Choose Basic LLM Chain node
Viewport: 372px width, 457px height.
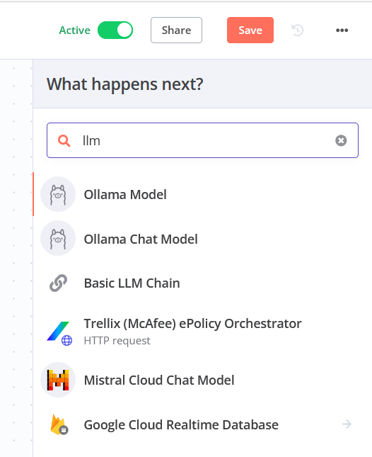point(202,283)
